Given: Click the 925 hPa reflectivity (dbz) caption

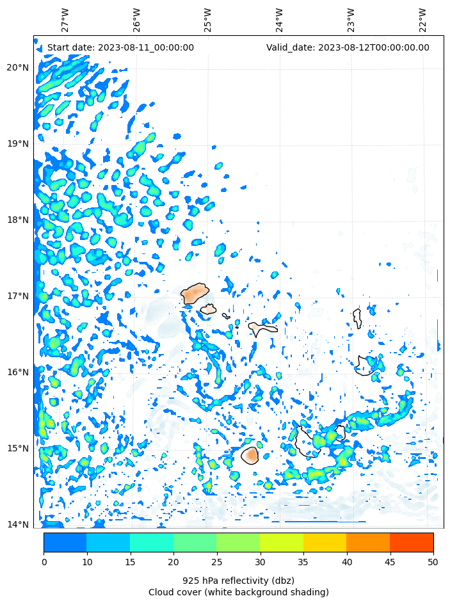Looking at the screenshot, I should click(x=238, y=581).
